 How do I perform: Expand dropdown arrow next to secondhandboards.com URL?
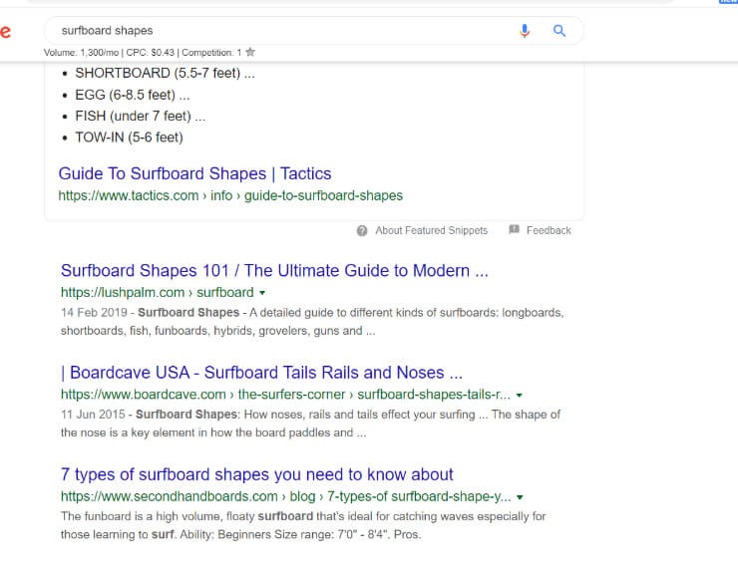520,497
